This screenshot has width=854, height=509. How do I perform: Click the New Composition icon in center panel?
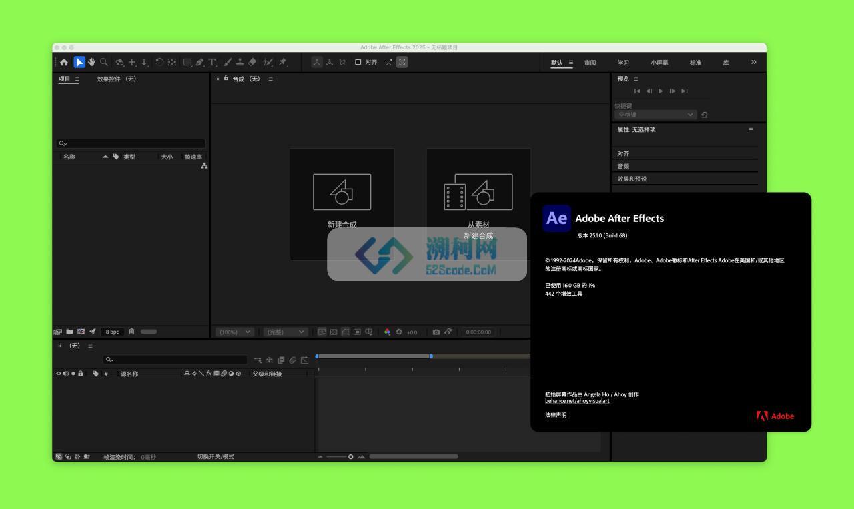[x=342, y=192]
